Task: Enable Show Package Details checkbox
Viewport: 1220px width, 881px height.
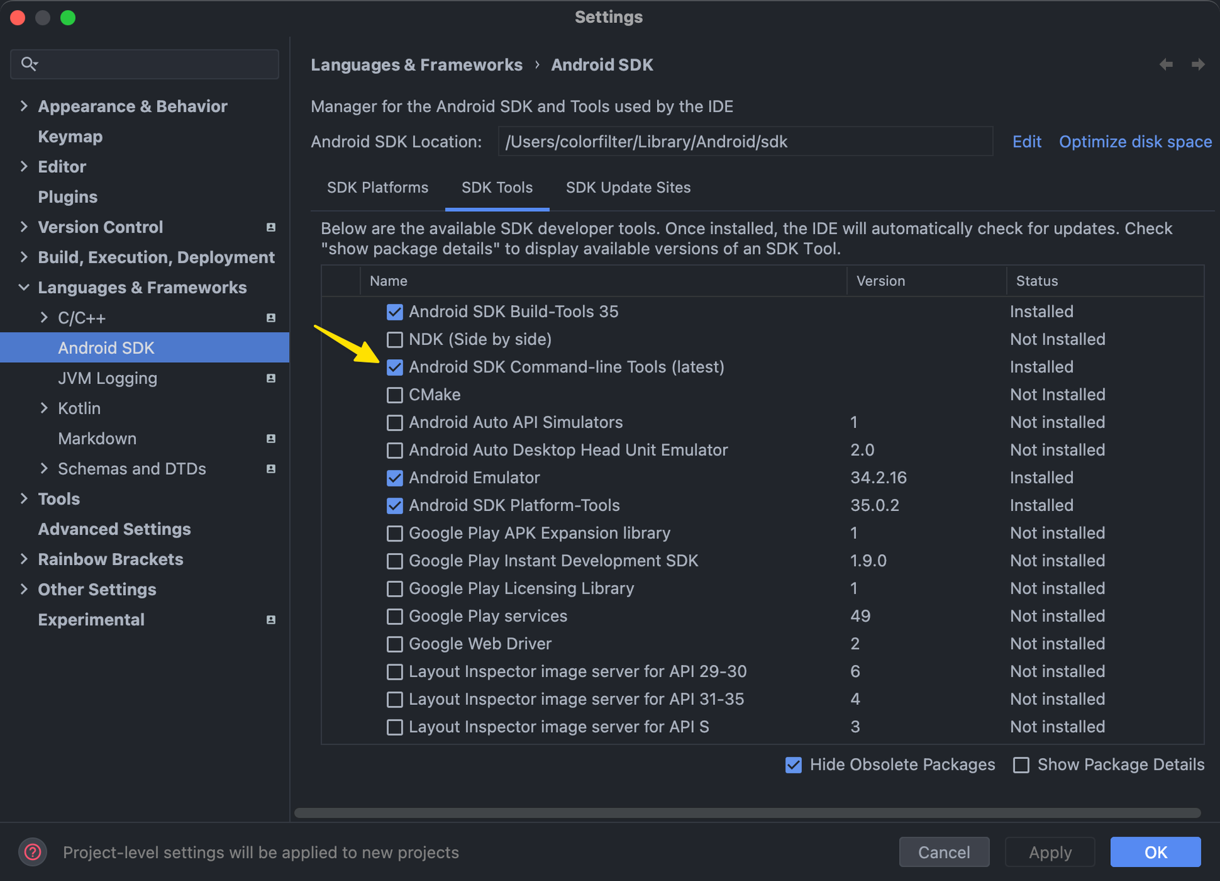Action: (1021, 765)
